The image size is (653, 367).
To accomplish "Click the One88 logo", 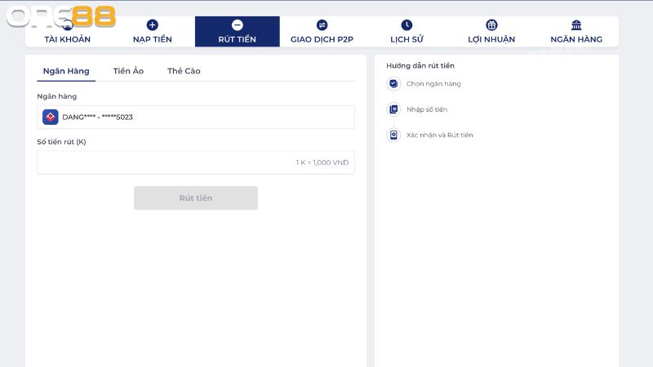I will pos(61,16).
